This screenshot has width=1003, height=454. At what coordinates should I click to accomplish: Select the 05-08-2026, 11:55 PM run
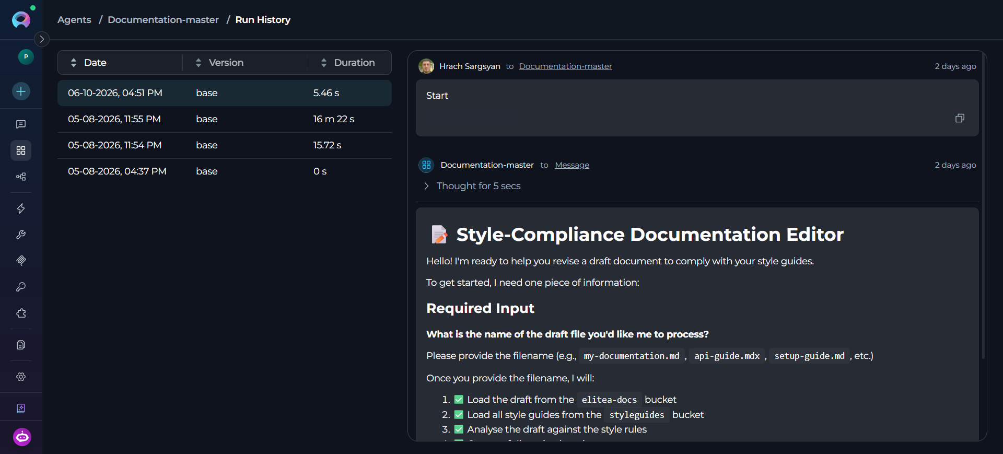(x=225, y=119)
